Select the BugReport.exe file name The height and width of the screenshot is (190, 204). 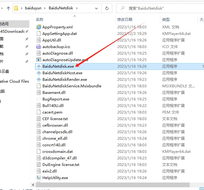tap(56, 99)
